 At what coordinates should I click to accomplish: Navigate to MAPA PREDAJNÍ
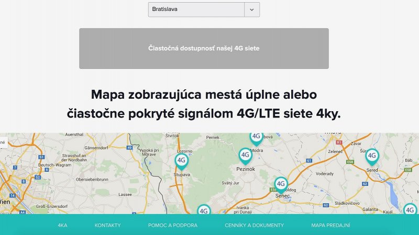[330, 225]
